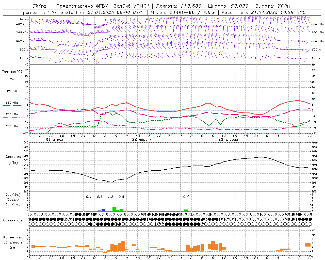This screenshot has width=325, height=260.
Task: Click the "Тем-ра(°C)" axis title
Action: tap(12, 72)
